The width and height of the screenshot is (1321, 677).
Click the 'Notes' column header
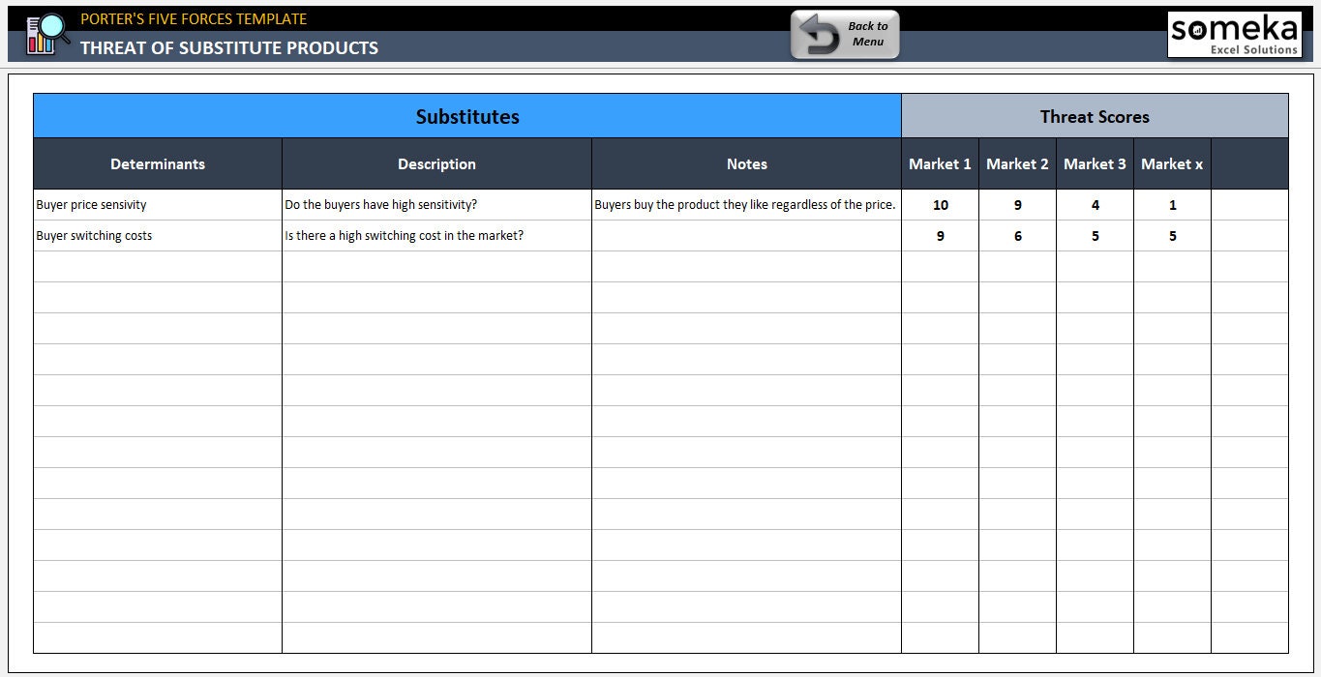[x=746, y=163]
